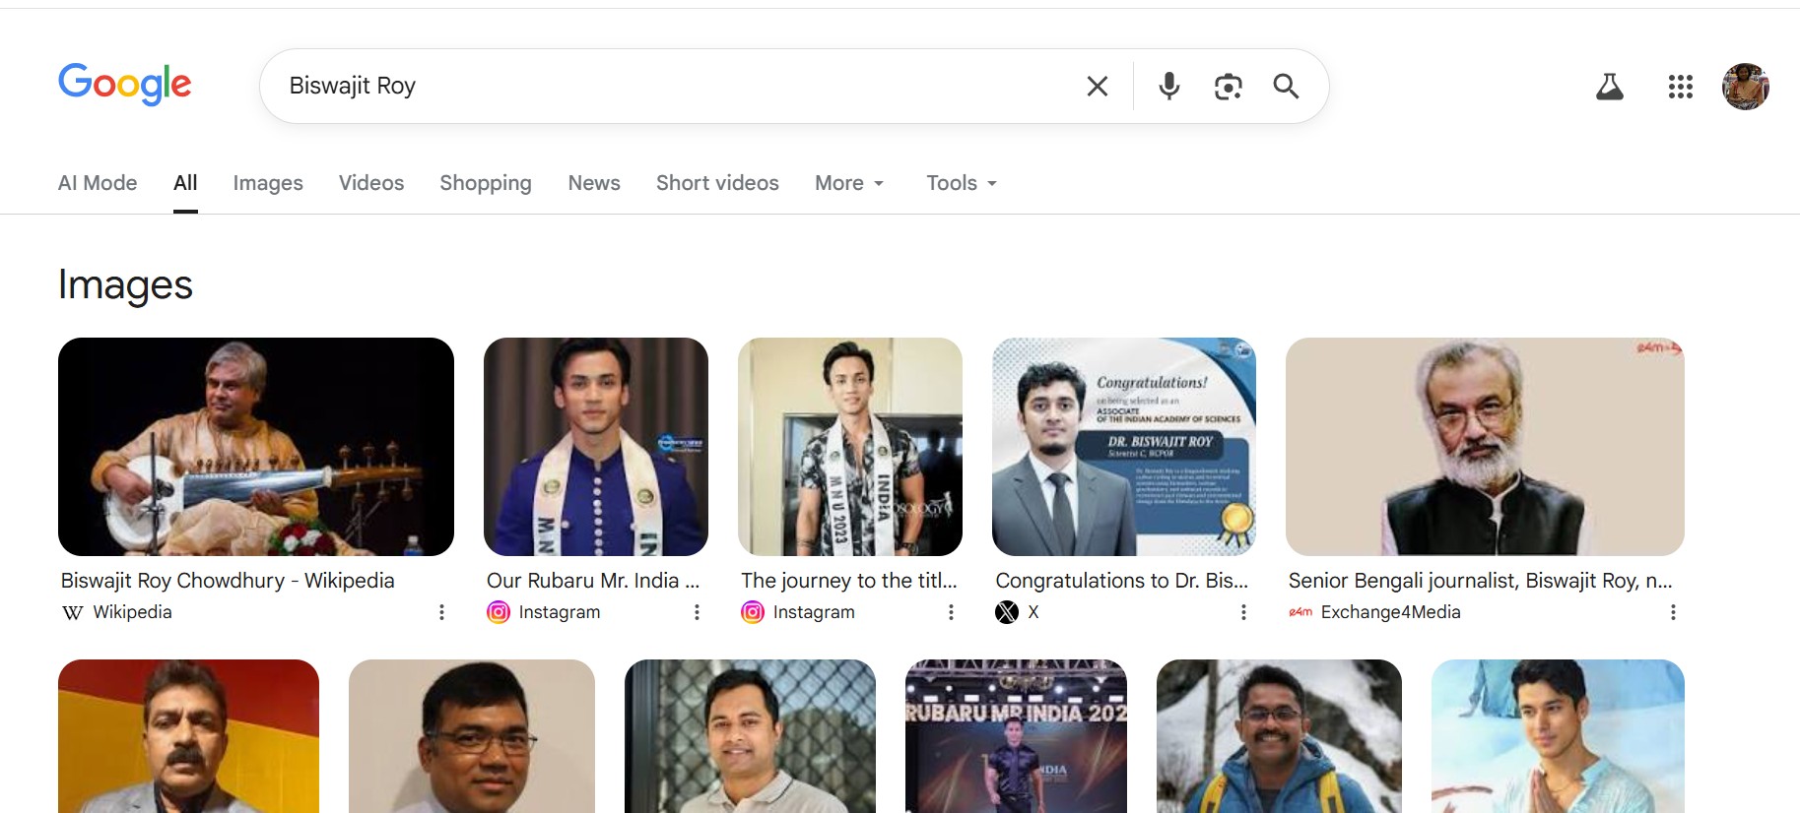Open Search Labs flask icon
The height and width of the screenshot is (813, 1800).
tap(1609, 87)
